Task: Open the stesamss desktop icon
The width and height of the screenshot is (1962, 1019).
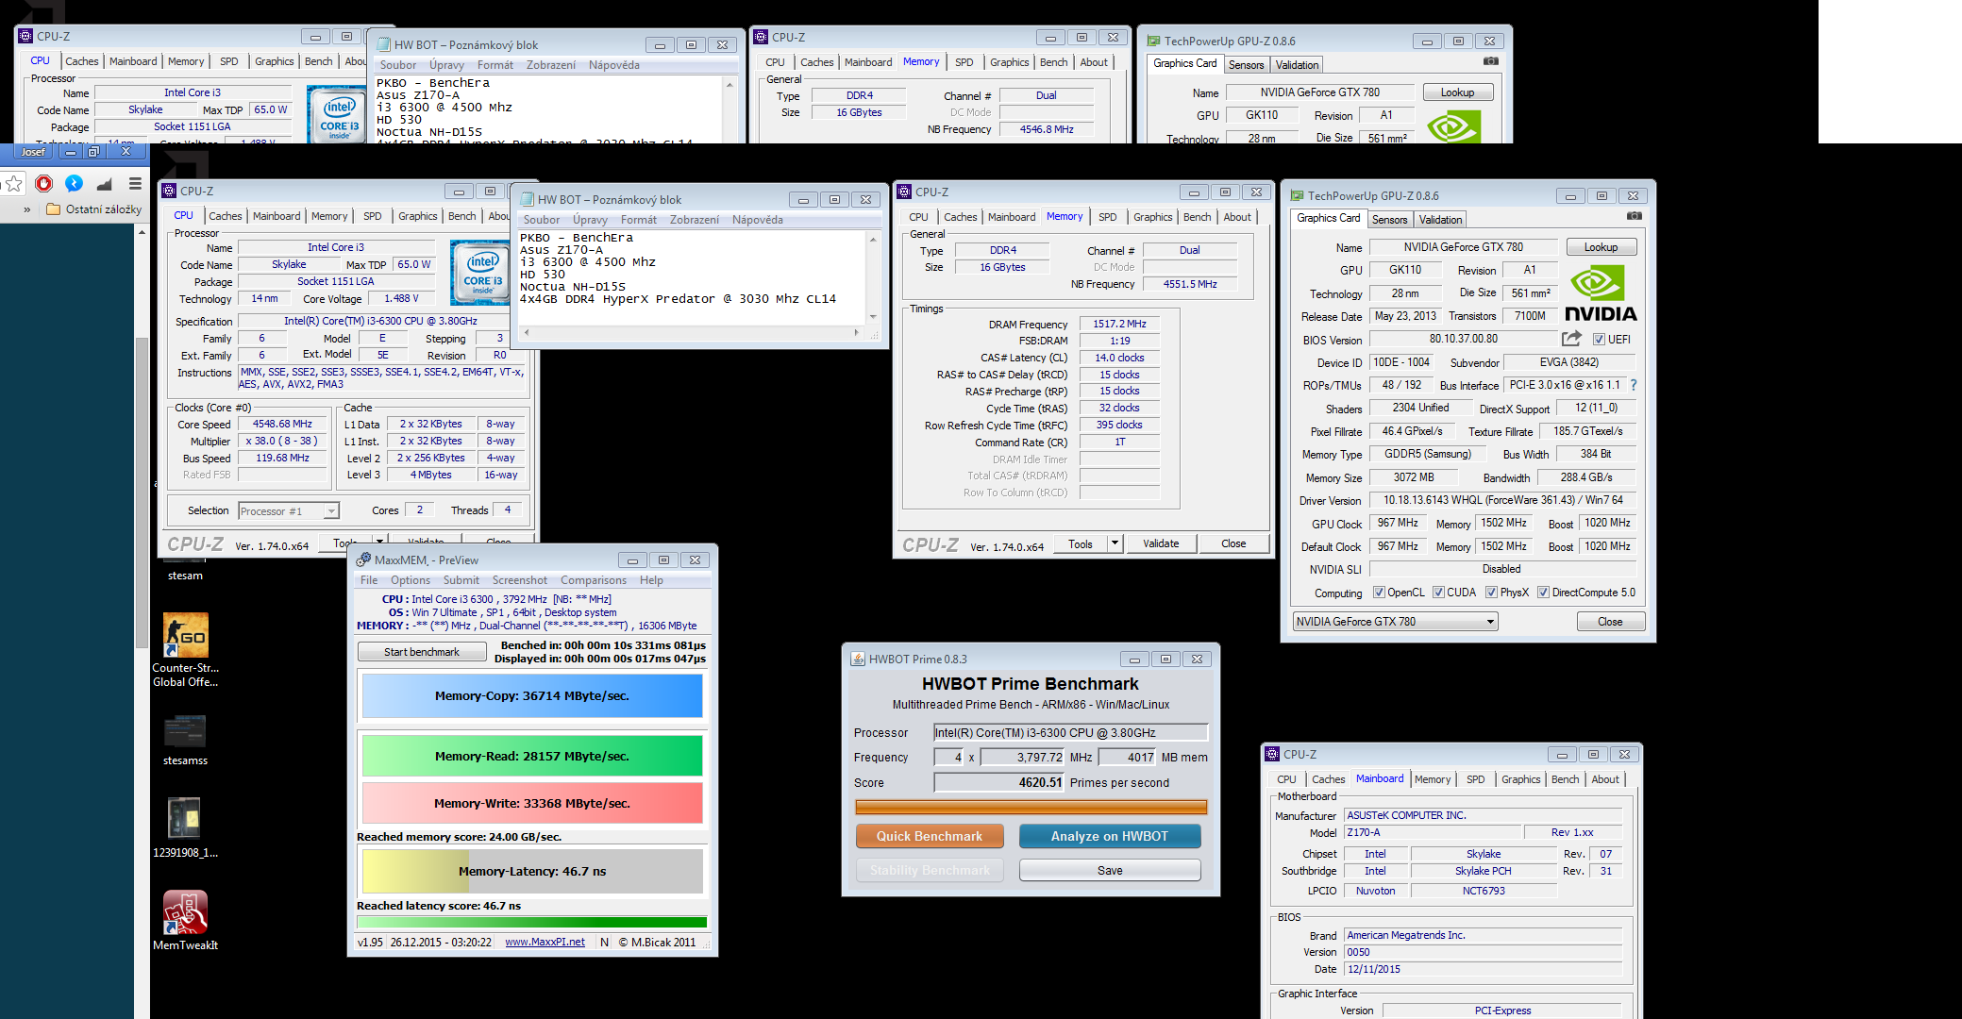Action: tap(185, 741)
